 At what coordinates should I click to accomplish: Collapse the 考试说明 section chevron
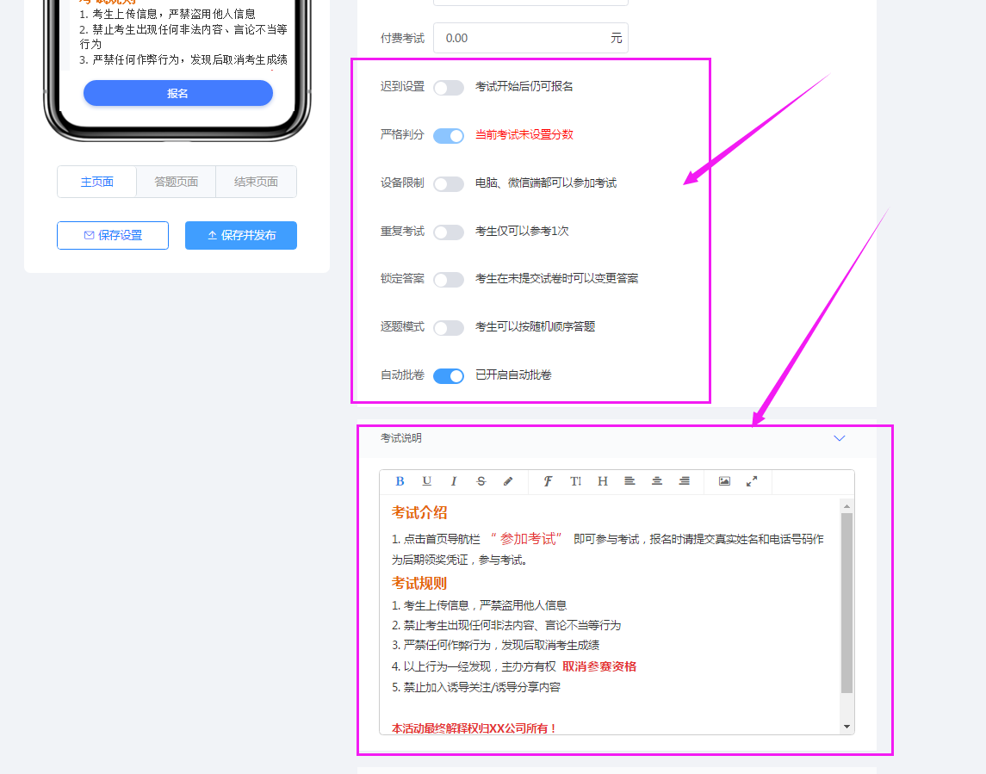[x=839, y=438]
